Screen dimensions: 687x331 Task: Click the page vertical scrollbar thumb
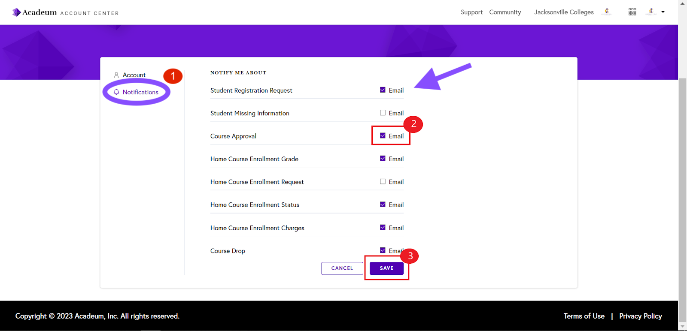pos(682,201)
